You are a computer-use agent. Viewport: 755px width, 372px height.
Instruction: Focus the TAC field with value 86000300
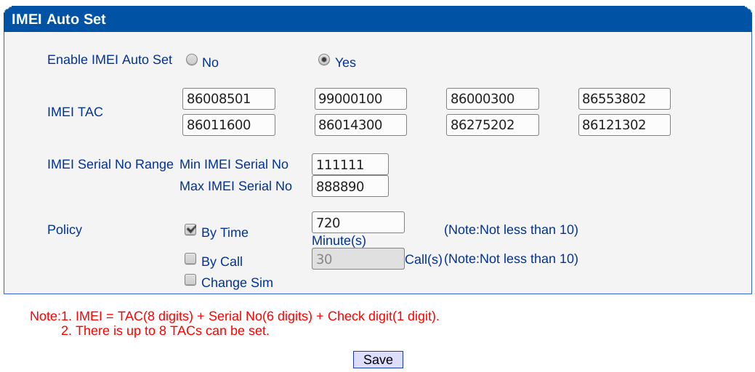point(492,99)
